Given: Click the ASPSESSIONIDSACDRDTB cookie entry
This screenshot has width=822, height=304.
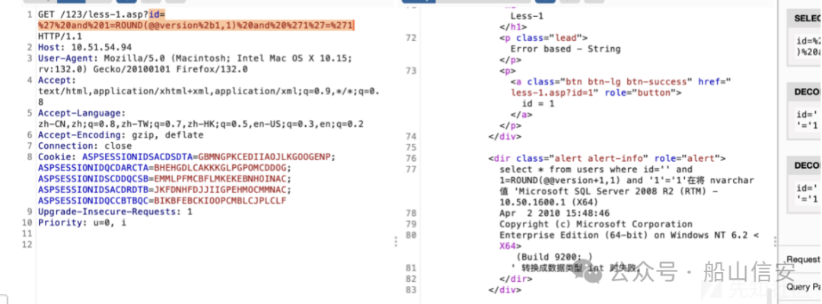Looking at the screenshot, I should tap(164, 190).
